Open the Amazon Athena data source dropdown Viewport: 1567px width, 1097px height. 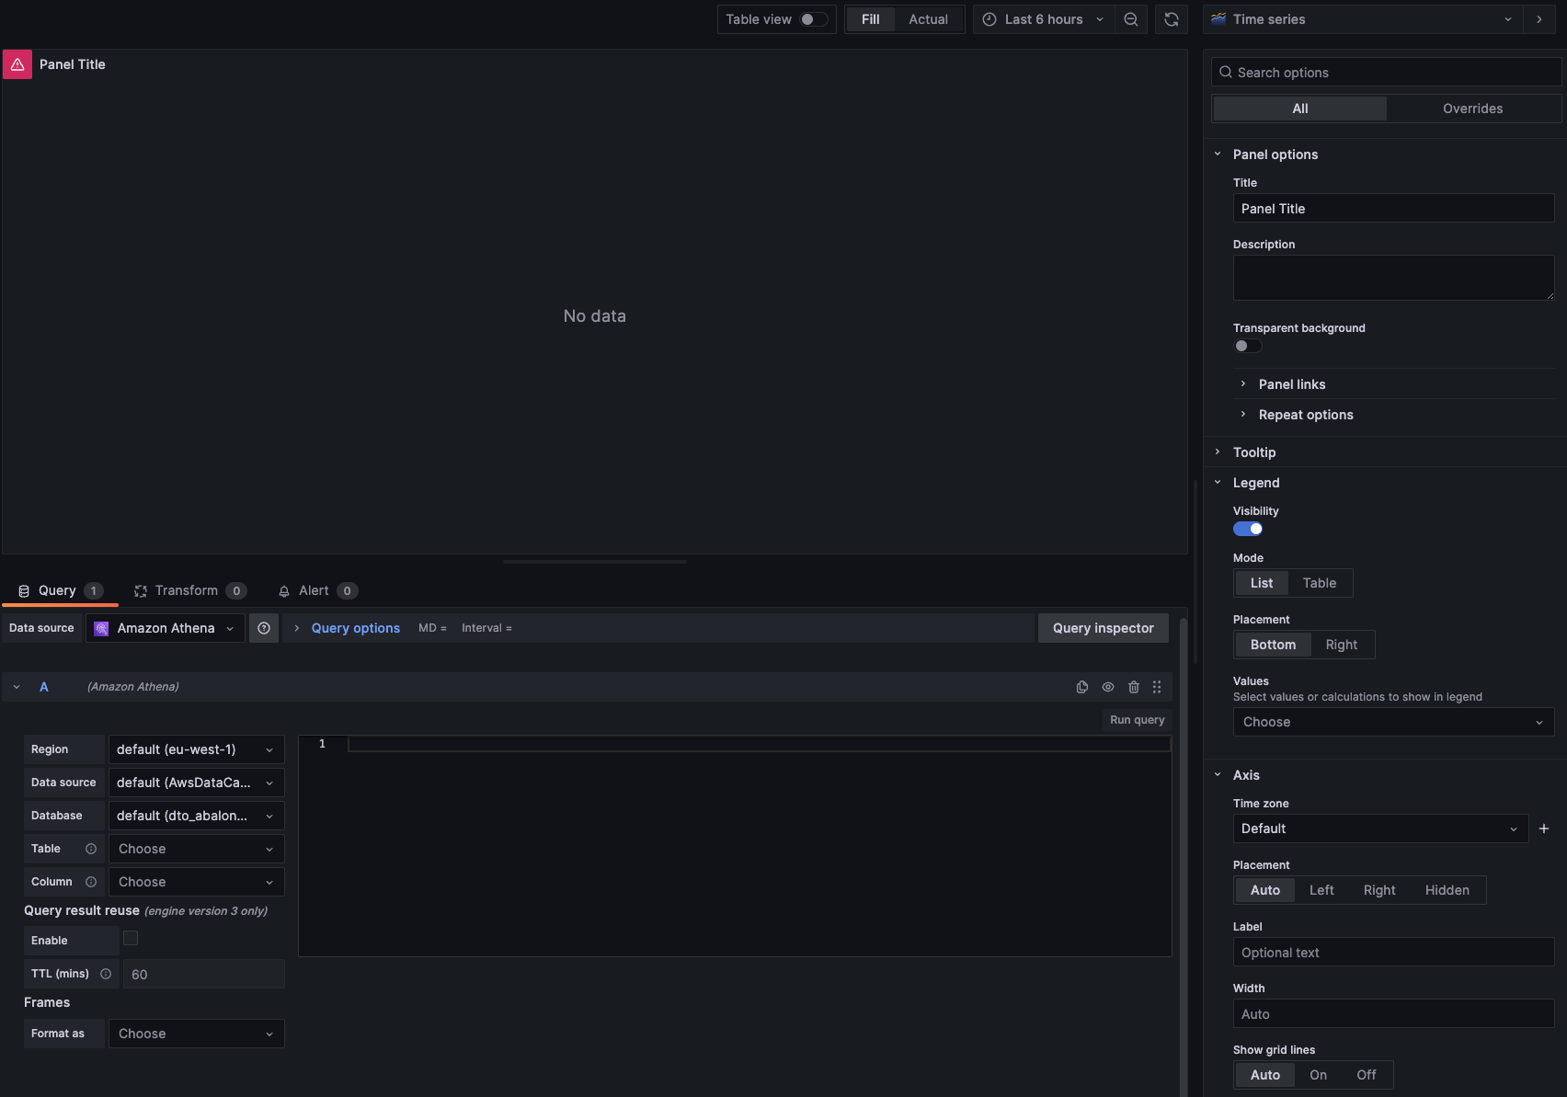pos(166,628)
